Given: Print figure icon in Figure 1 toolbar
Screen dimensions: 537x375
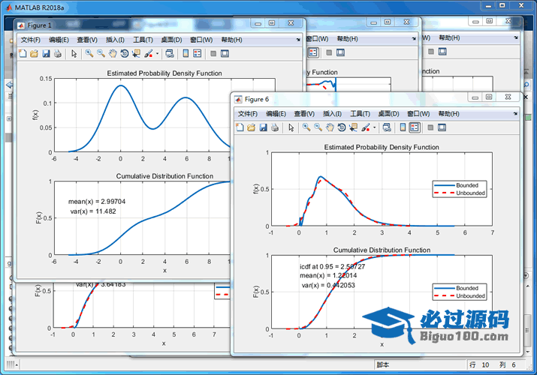Looking at the screenshot, I should pos(58,54).
